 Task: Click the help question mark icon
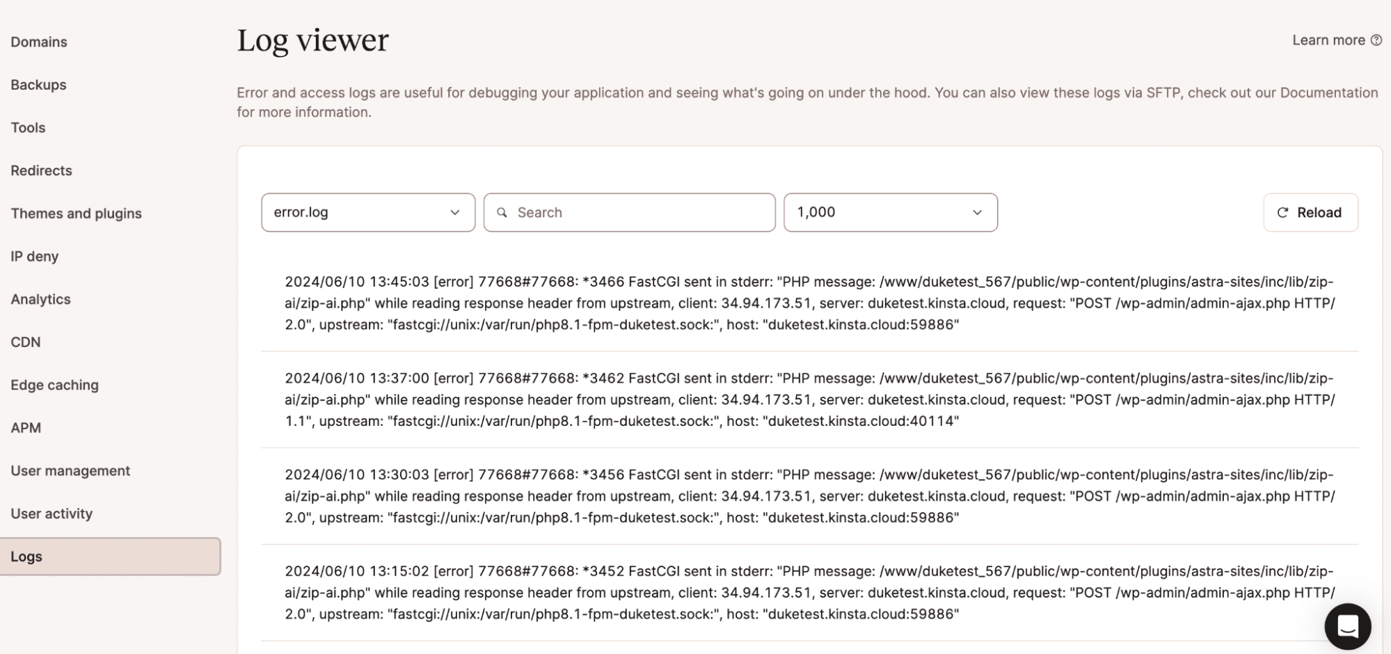pyautogui.click(x=1376, y=40)
